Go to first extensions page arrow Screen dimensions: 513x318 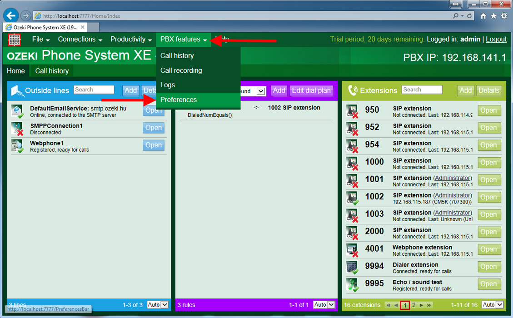coord(388,305)
